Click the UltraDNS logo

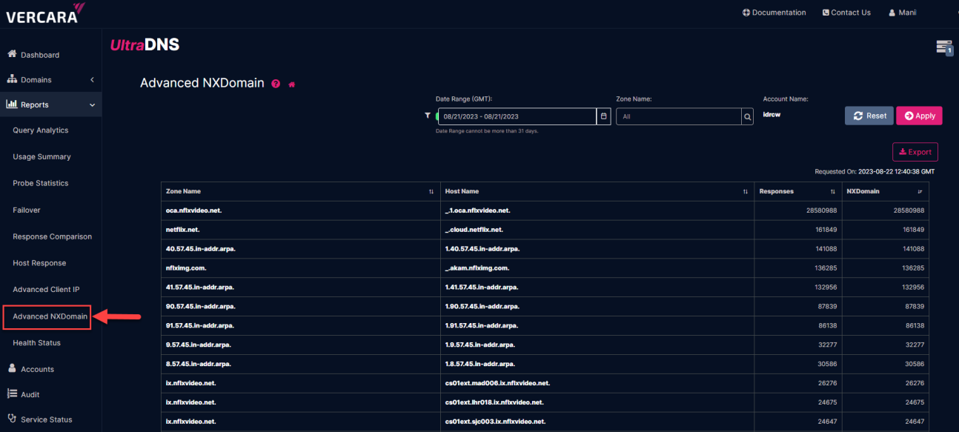pyautogui.click(x=145, y=45)
